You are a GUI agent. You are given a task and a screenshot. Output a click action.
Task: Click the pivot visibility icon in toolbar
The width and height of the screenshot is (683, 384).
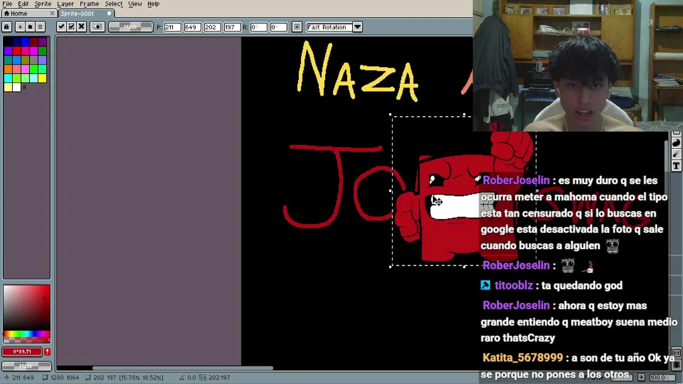tap(97, 27)
